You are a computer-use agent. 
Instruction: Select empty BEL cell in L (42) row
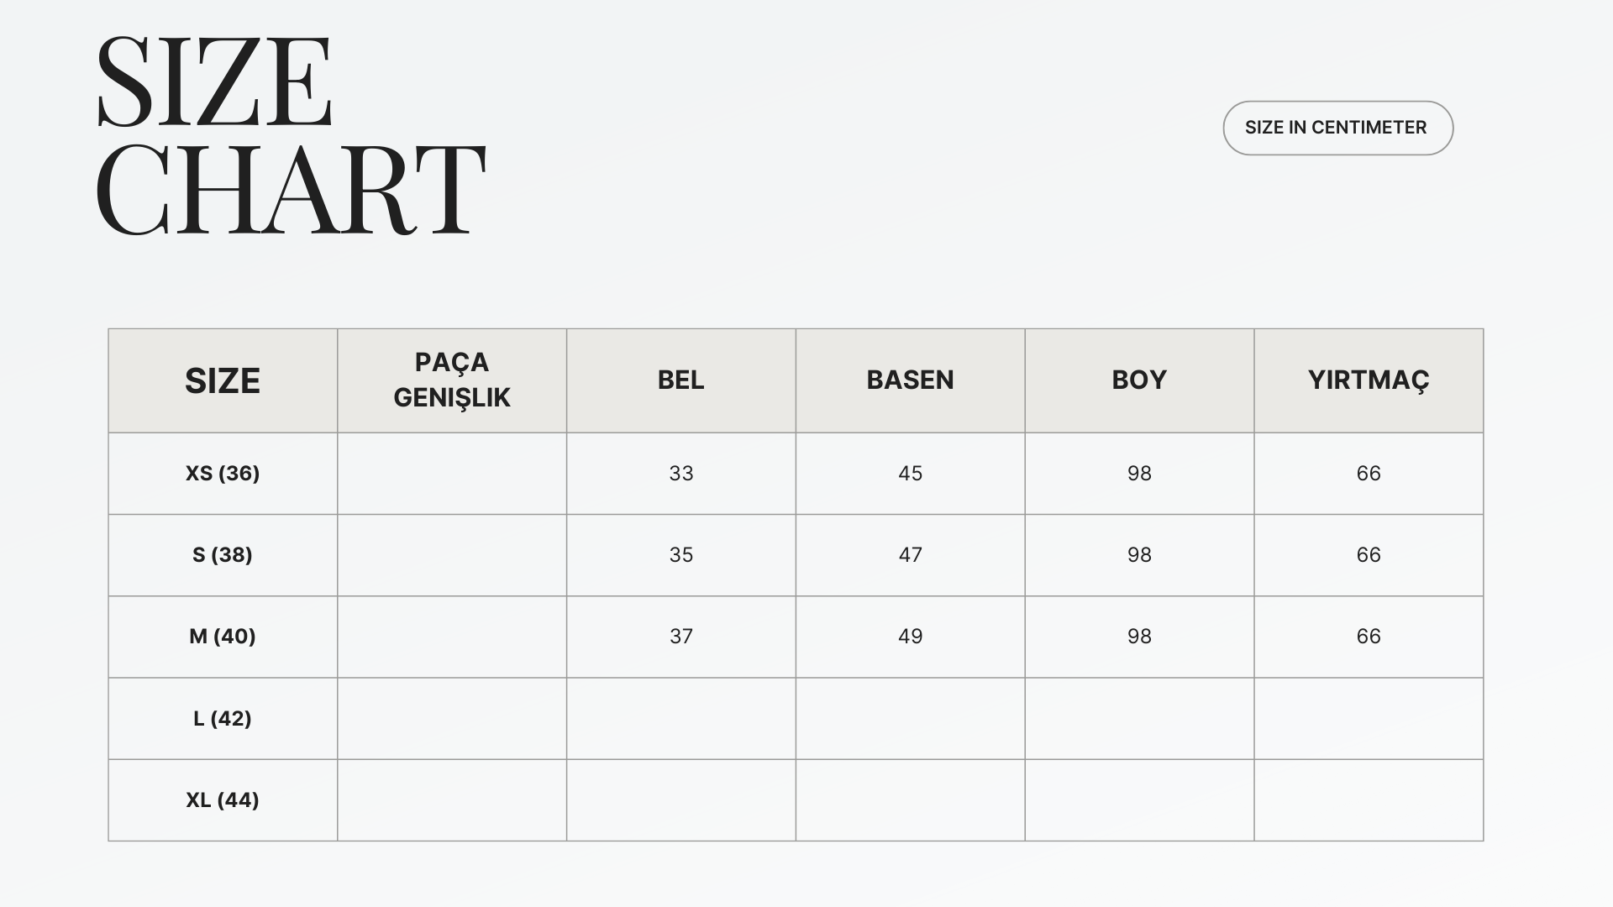[x=681, y=719]
